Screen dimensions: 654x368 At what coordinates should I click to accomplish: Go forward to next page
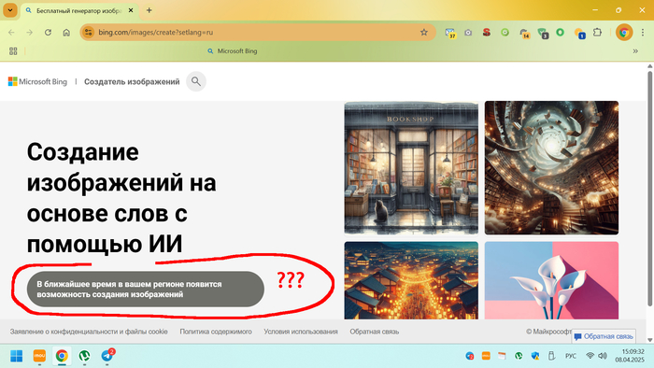(x=29, y=32)
